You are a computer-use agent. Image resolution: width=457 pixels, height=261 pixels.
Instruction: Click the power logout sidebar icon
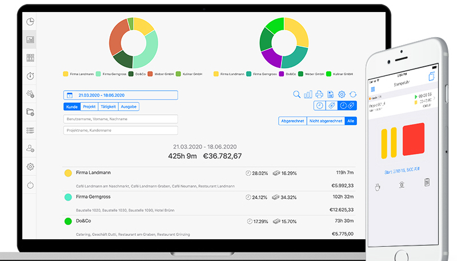[30, 185]
